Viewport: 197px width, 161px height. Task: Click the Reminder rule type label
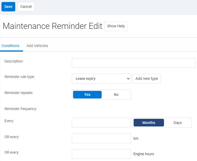(x=20, y=77)
